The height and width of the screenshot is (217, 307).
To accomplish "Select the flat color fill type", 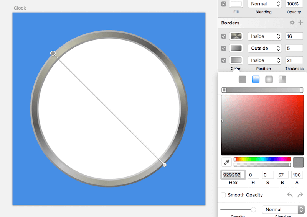I will pos(242,80).
